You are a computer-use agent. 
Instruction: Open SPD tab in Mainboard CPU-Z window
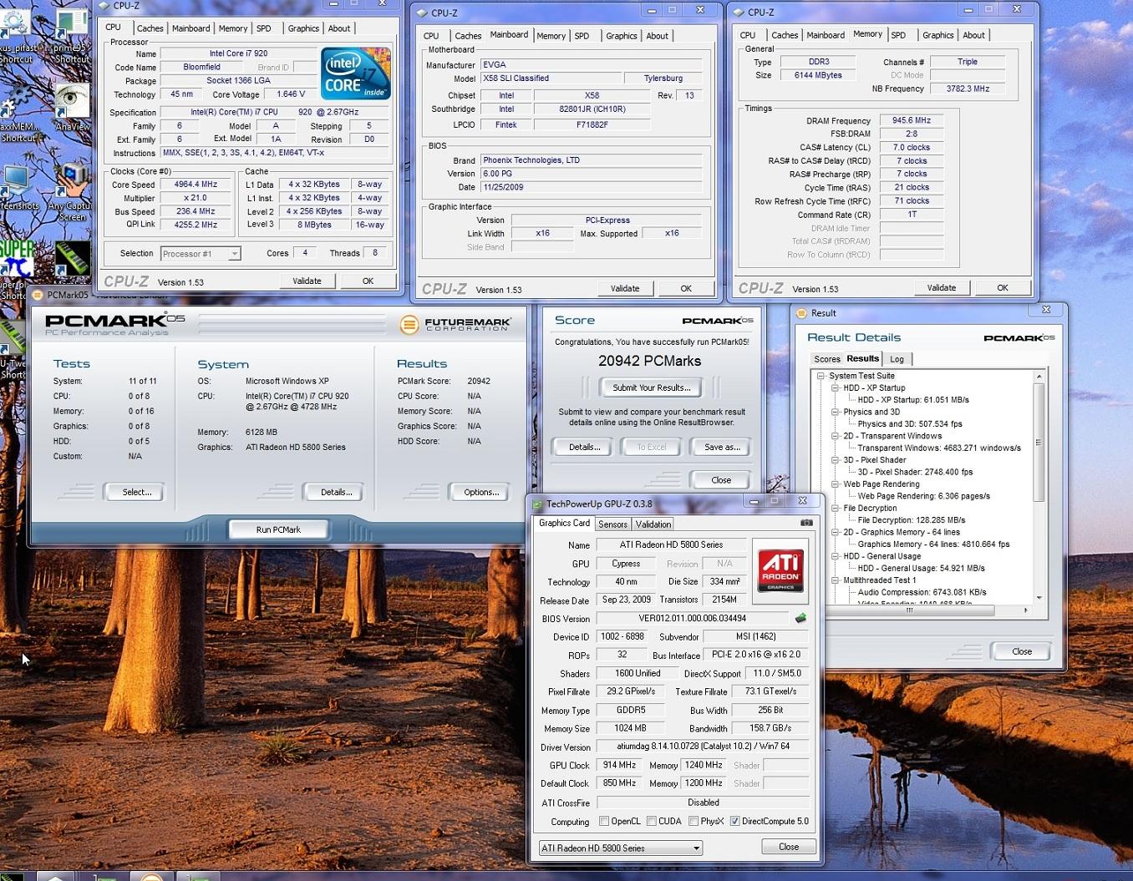click(582, 36)
